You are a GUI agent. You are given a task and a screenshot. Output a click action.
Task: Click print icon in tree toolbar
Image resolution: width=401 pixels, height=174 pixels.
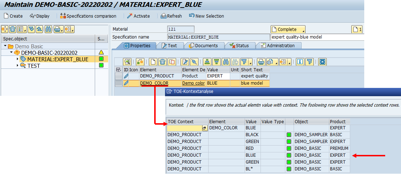[x=58, y=29]
